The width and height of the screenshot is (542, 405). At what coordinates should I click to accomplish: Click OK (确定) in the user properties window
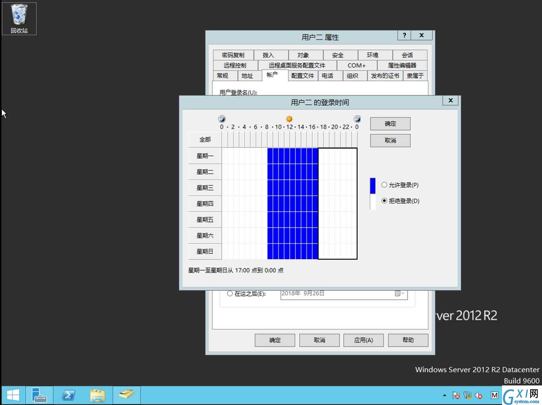pos(275,340)
